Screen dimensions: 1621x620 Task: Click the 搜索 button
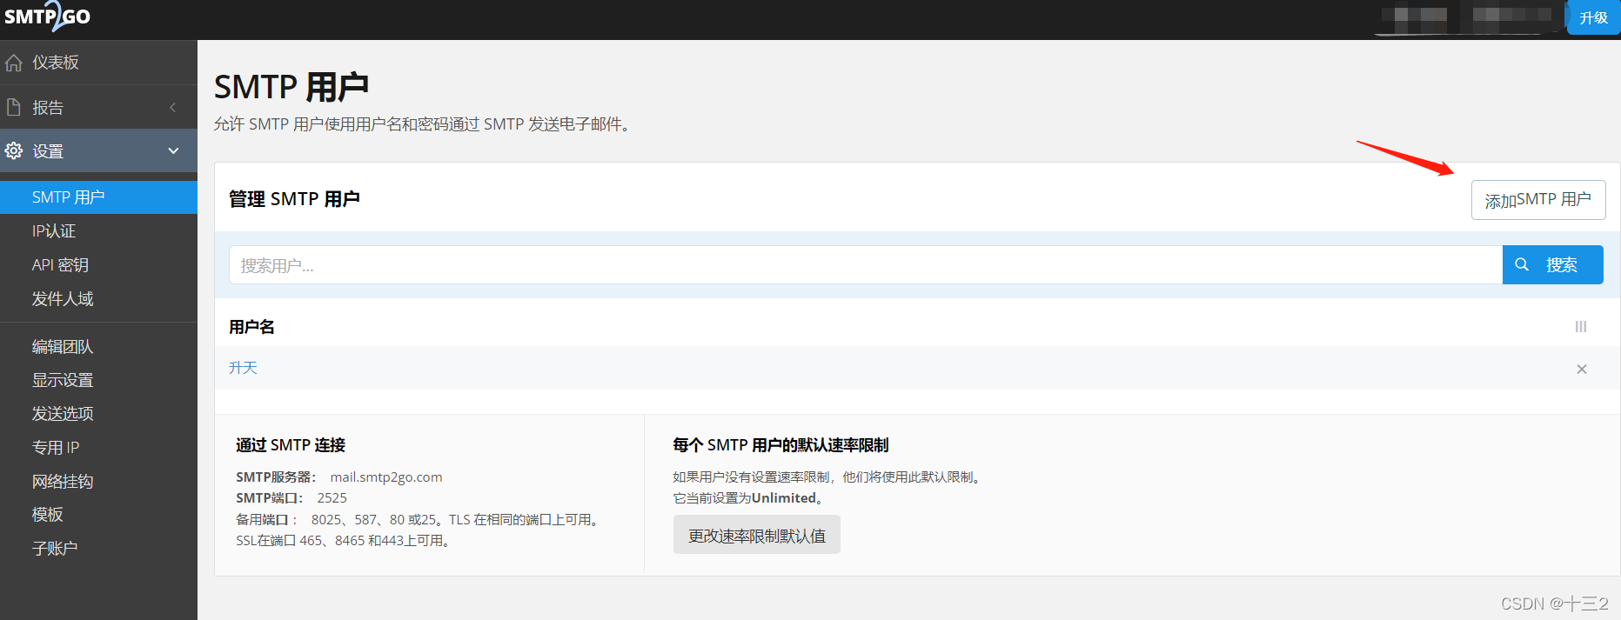click(x=1552, y=264)
